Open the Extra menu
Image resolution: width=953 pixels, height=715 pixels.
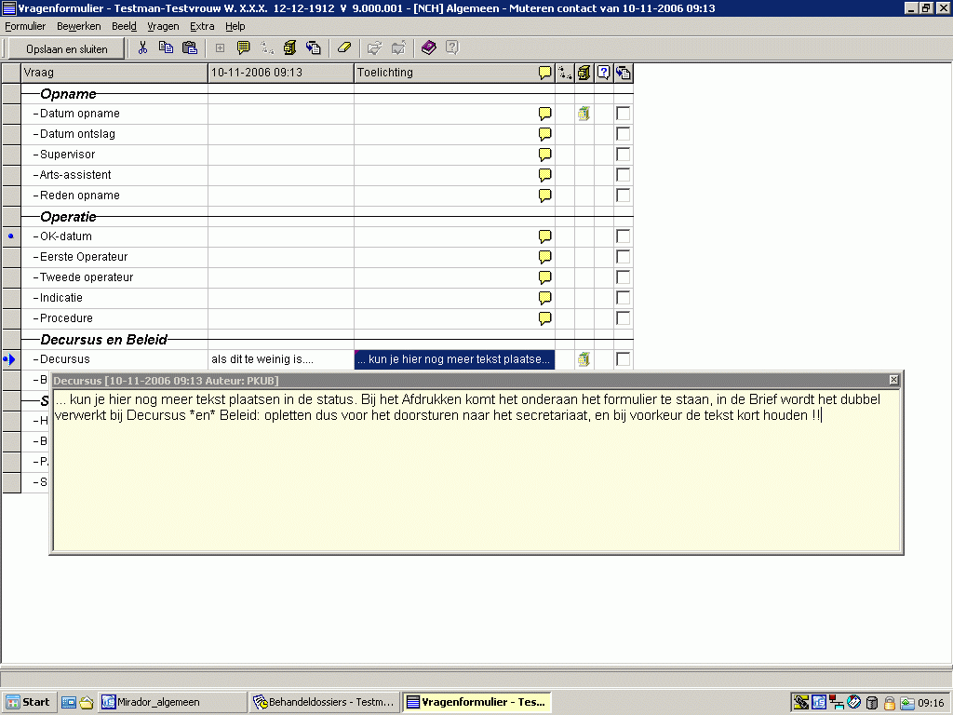[201, 26]
